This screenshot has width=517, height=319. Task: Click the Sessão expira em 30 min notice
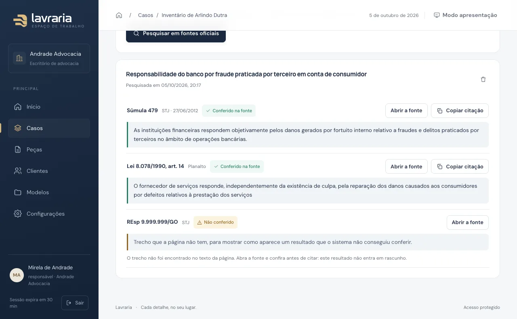(x=32, y=303)
